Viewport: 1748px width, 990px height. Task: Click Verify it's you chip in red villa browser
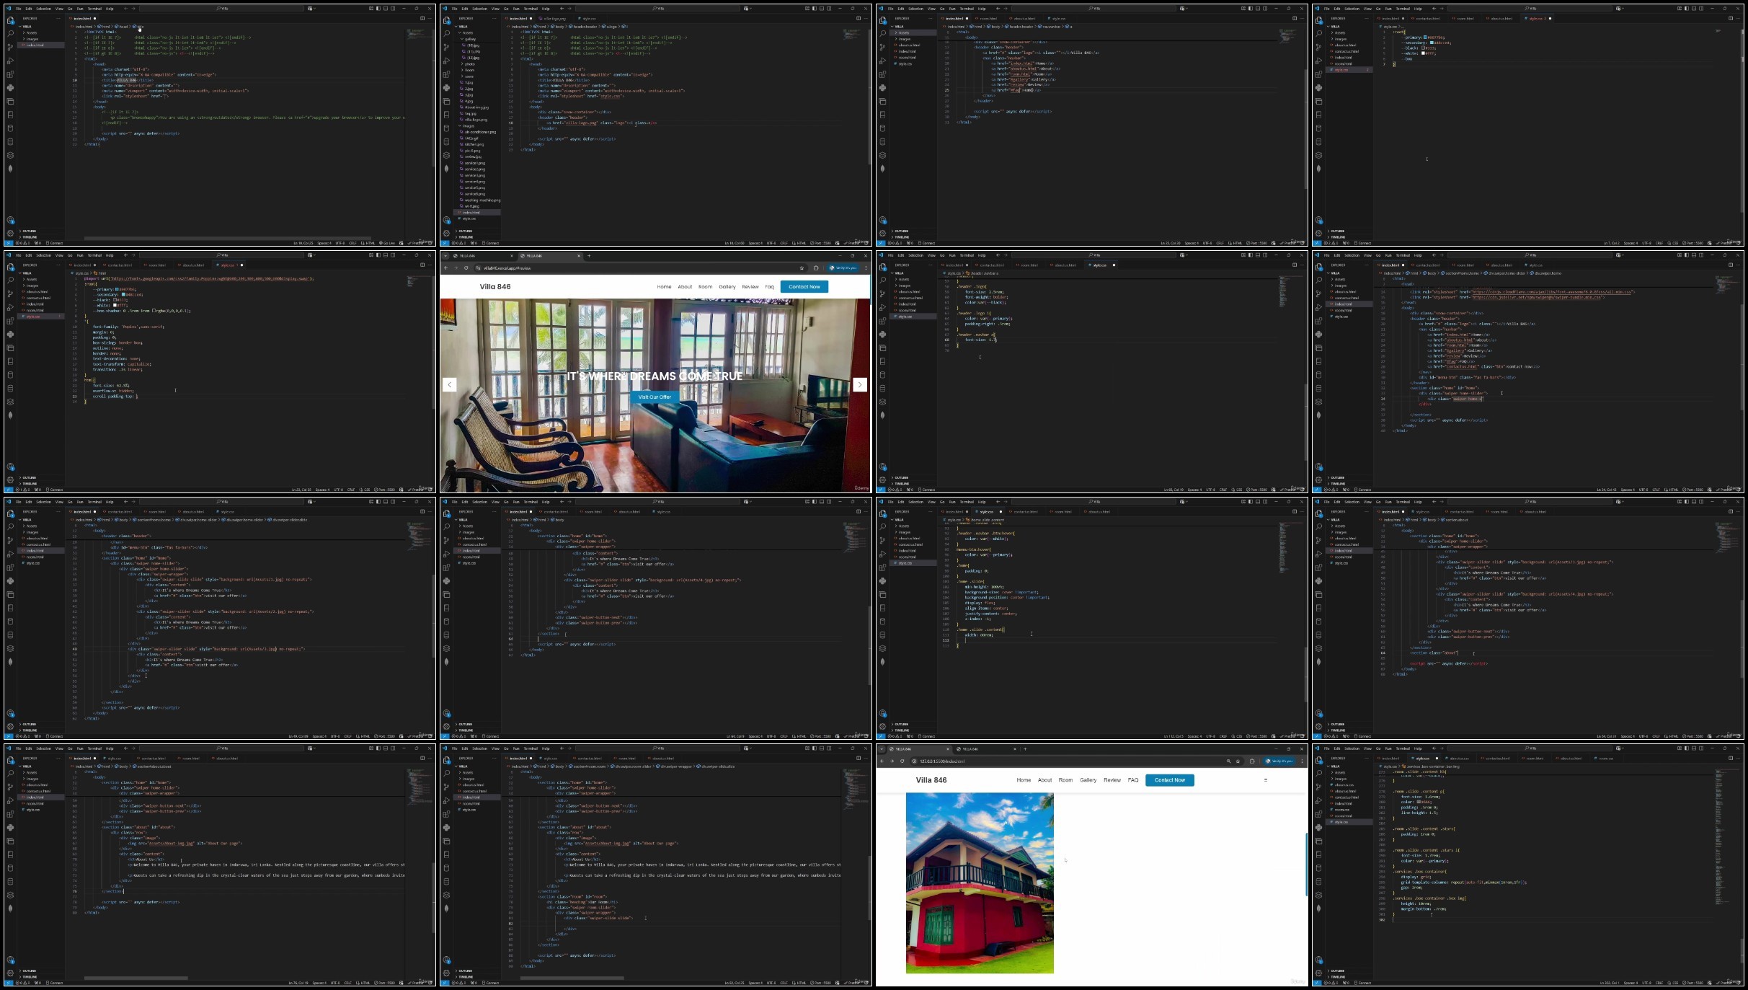click(1279, 761)
